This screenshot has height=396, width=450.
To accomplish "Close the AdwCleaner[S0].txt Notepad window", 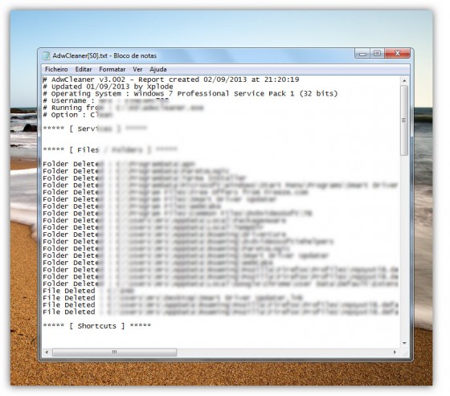I will 398,53.
